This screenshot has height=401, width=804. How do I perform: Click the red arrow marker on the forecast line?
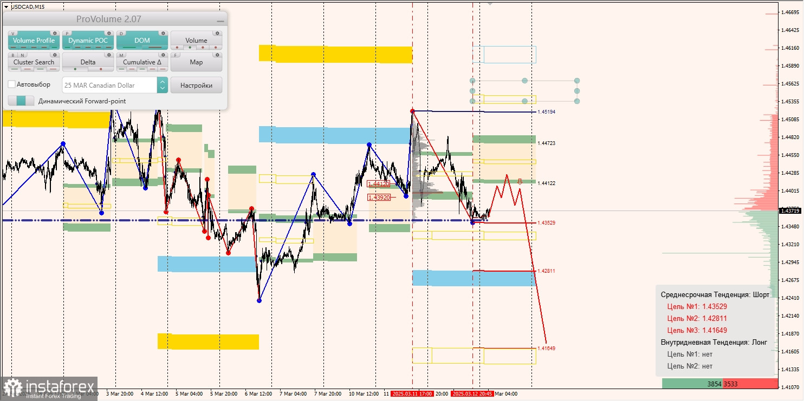pyautogui.click(x=520, y=181)
